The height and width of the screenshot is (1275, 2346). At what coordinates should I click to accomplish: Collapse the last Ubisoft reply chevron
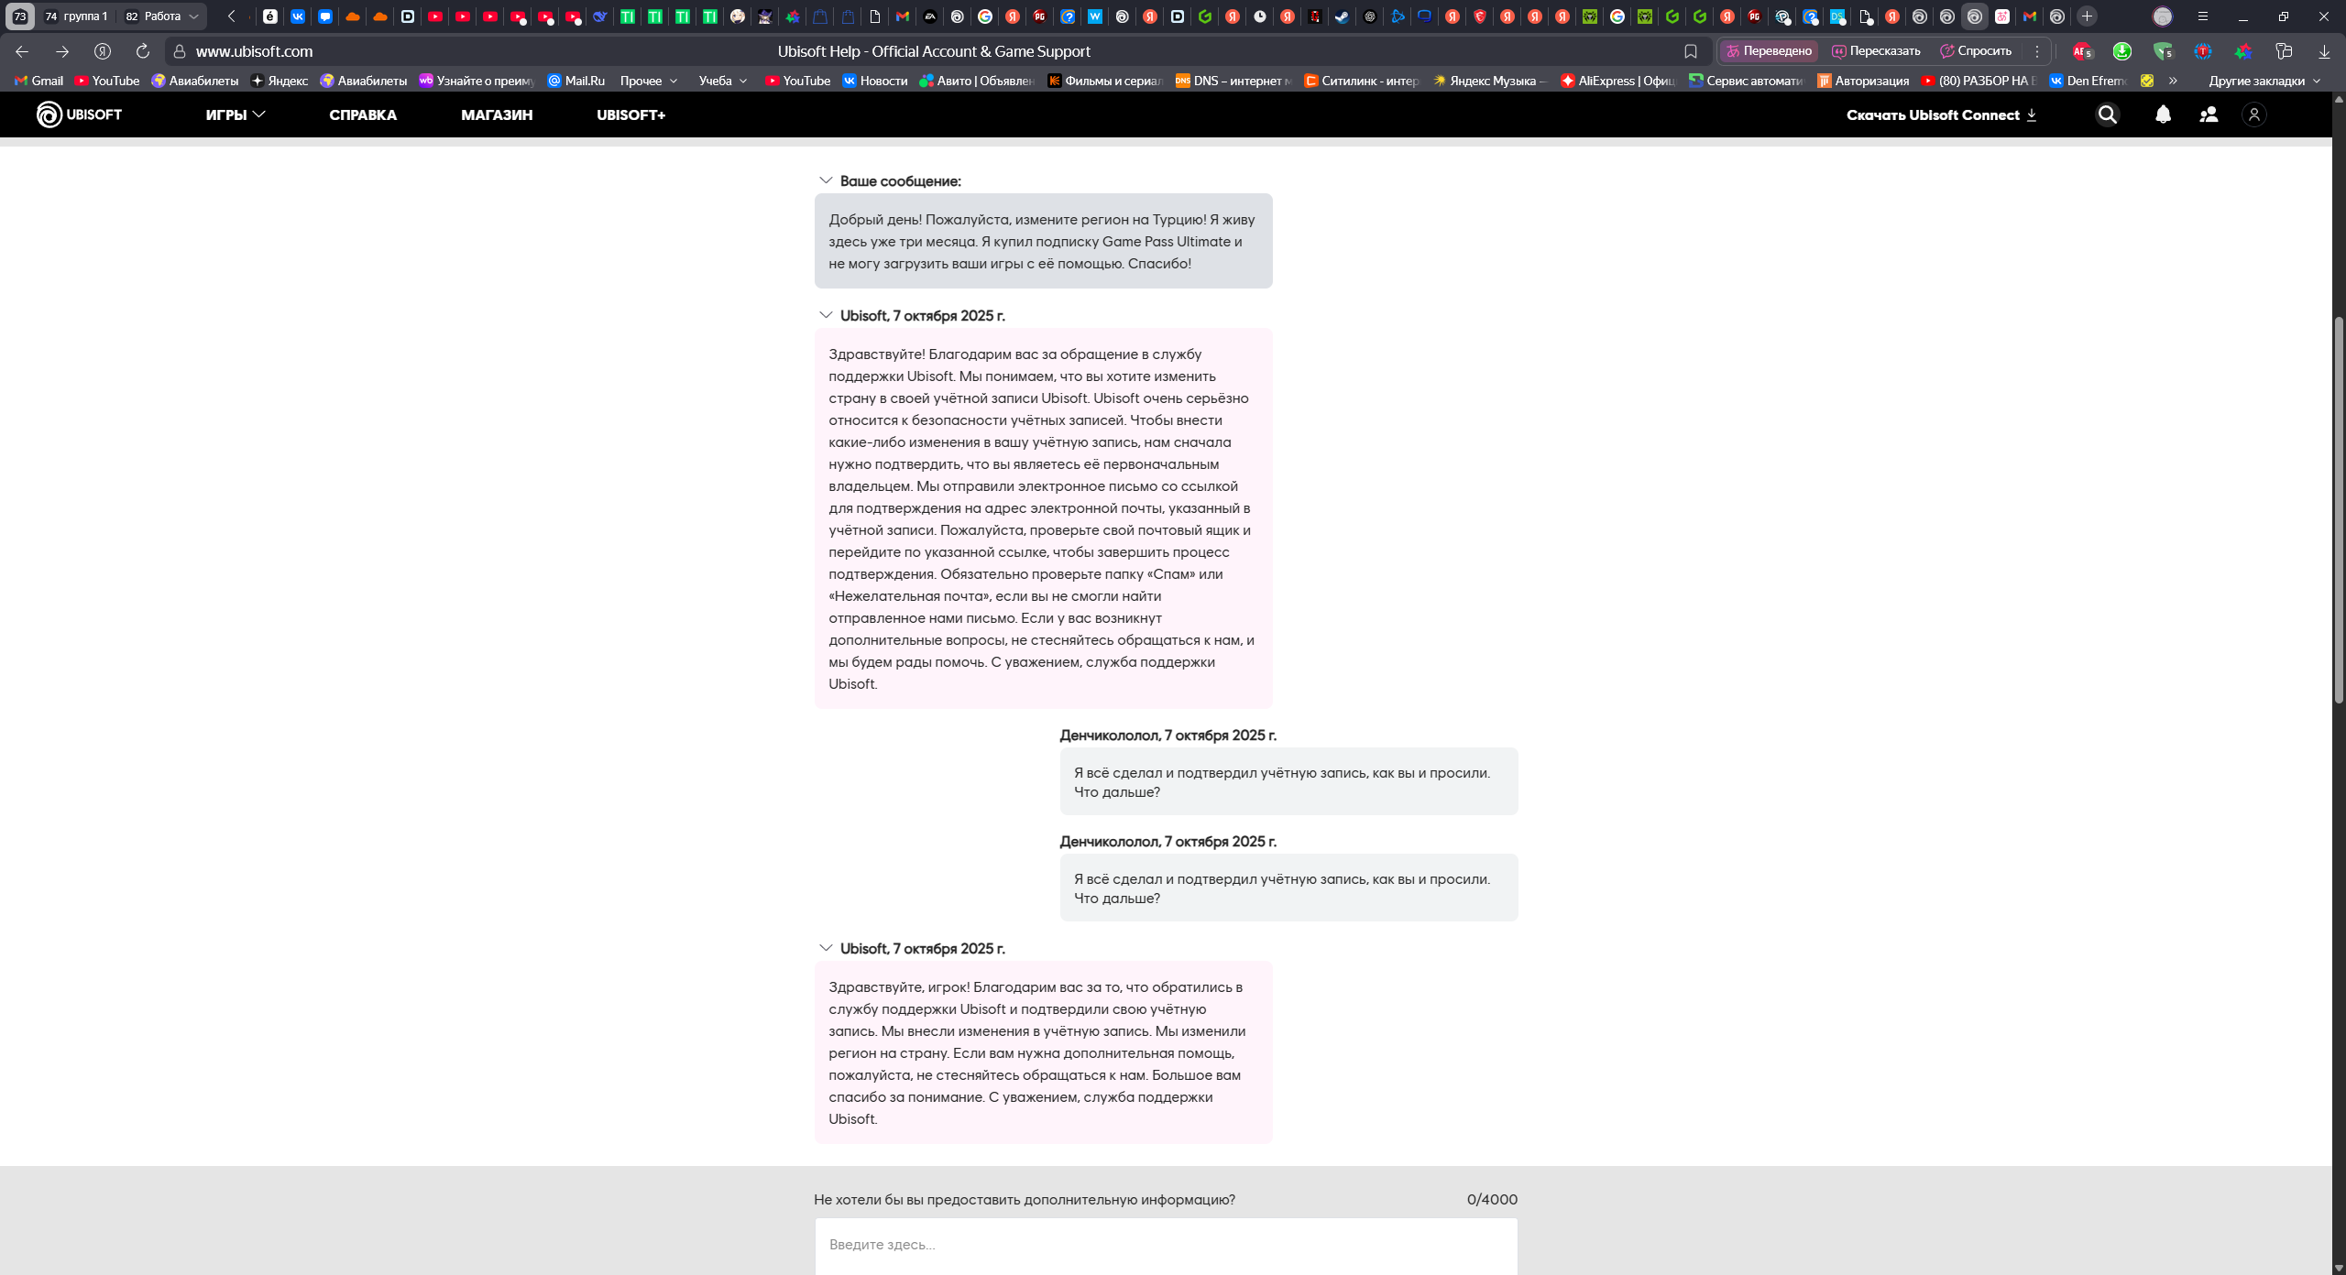coord(826,948)
